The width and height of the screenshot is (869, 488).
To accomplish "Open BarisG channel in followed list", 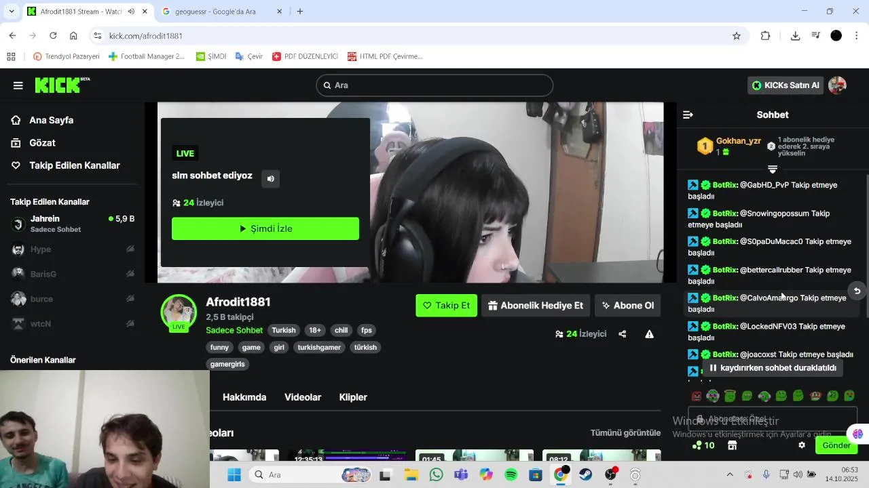I will pyautogui.click(x=73, y=274).
